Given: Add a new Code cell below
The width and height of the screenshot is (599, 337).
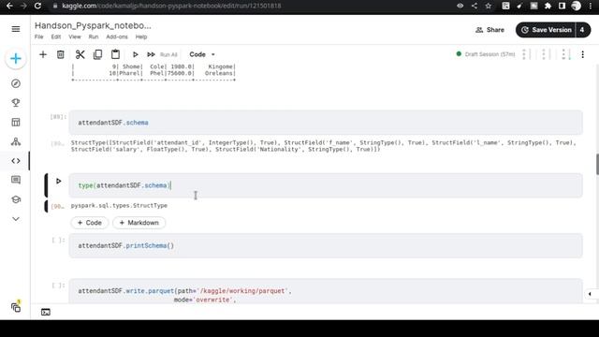Looking at the screenshot, I should click(x=90, y=223).
